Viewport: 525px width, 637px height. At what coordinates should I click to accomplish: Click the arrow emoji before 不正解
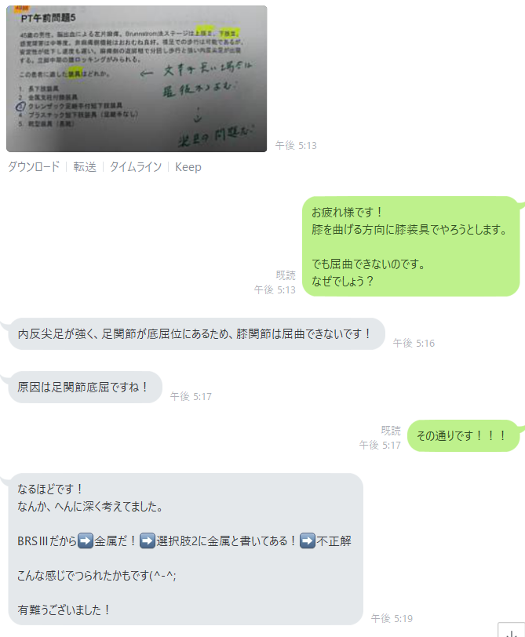[308, 541]
